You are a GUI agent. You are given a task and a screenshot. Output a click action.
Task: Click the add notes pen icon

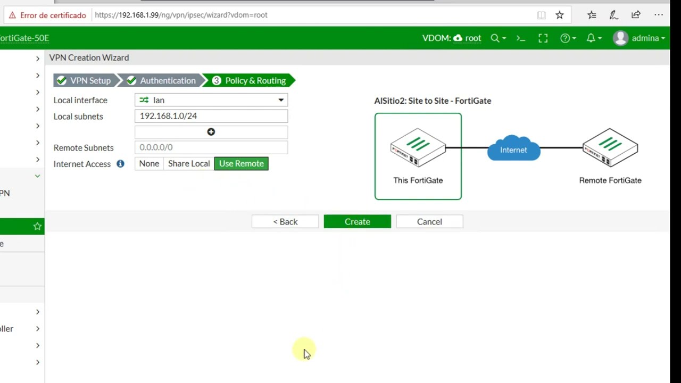click(613, 15)
